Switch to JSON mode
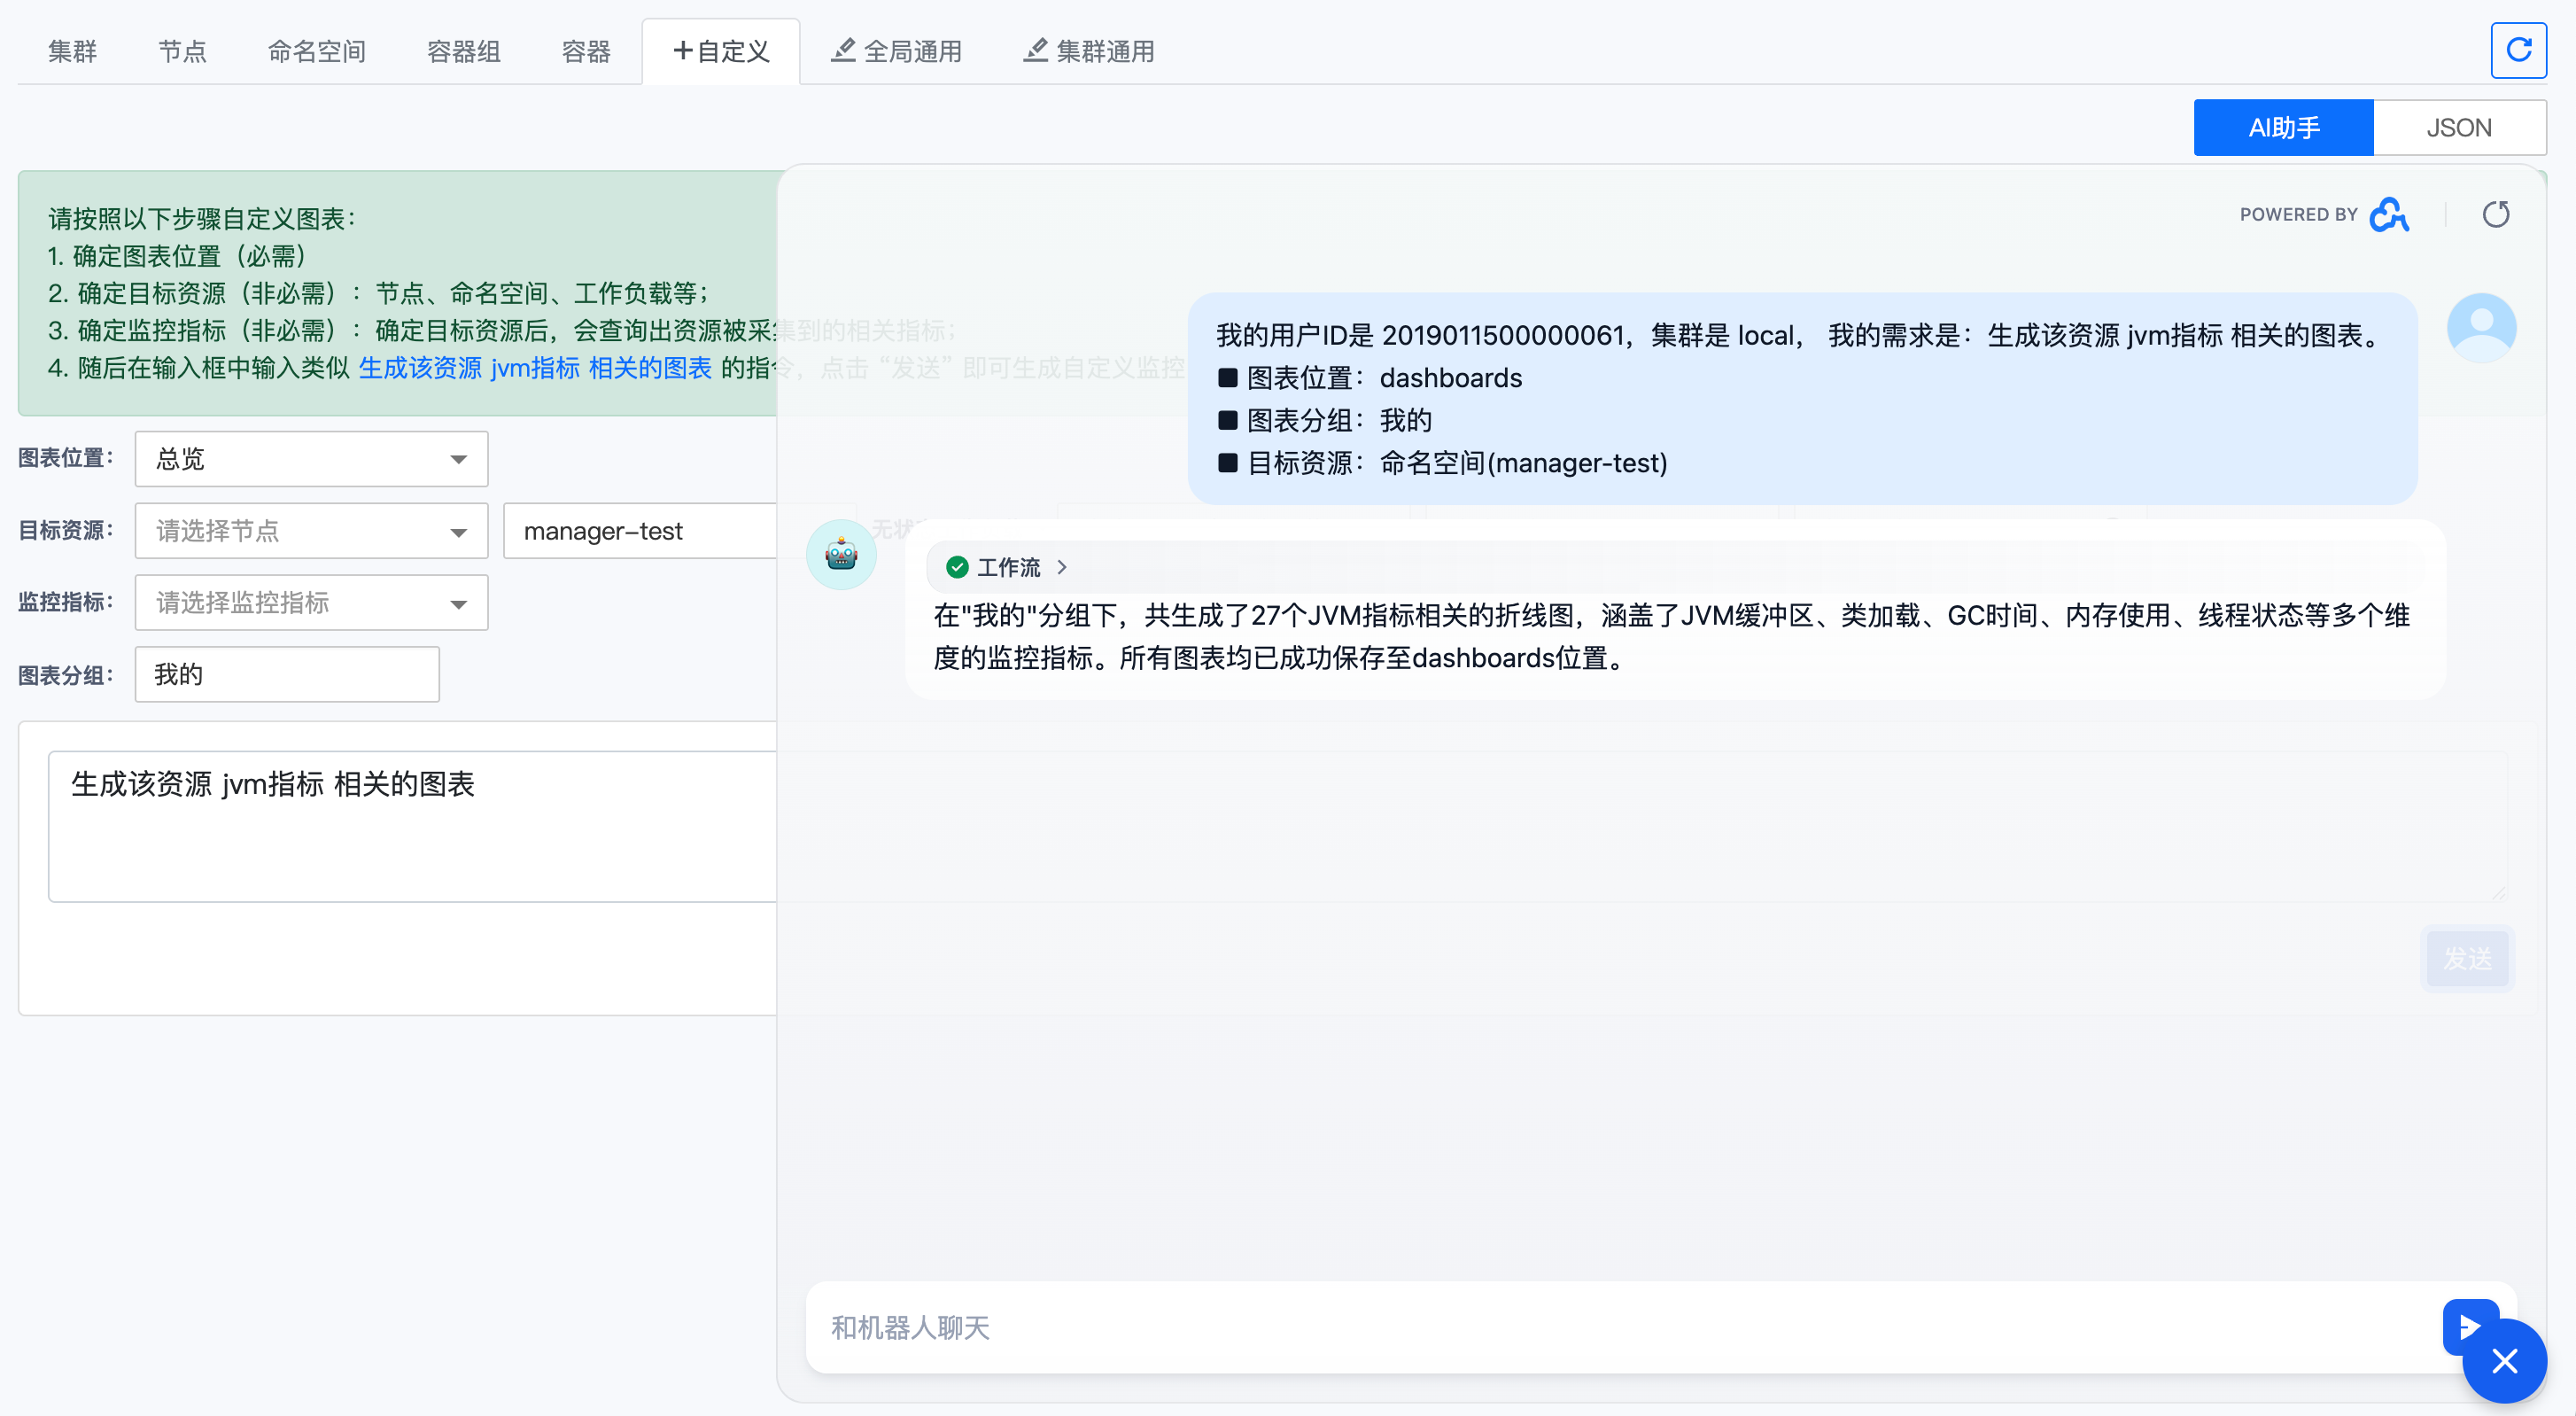The width and height of the screenshot is (2576, 1416). pyautogui.click(x=2458, y=127)
